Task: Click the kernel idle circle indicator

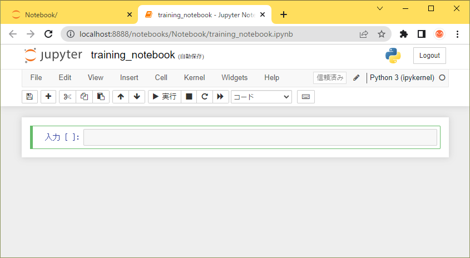Action: pos(442,78)
